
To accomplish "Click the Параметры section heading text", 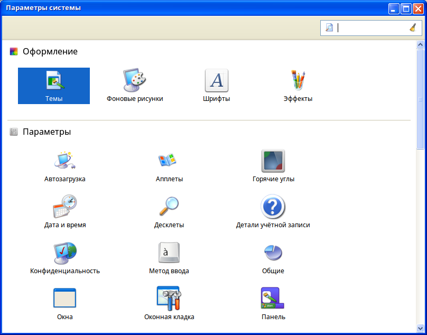I will (47, 132).
